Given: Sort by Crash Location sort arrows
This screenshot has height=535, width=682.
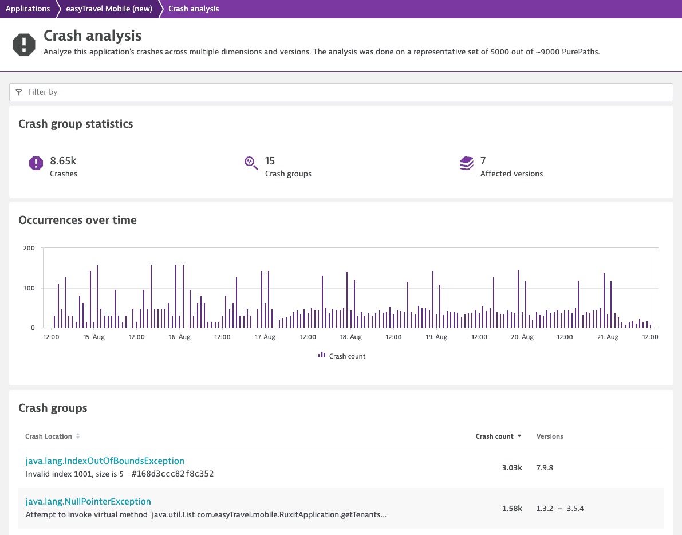Looking at the screenshot, I should [x=78, y=436].
